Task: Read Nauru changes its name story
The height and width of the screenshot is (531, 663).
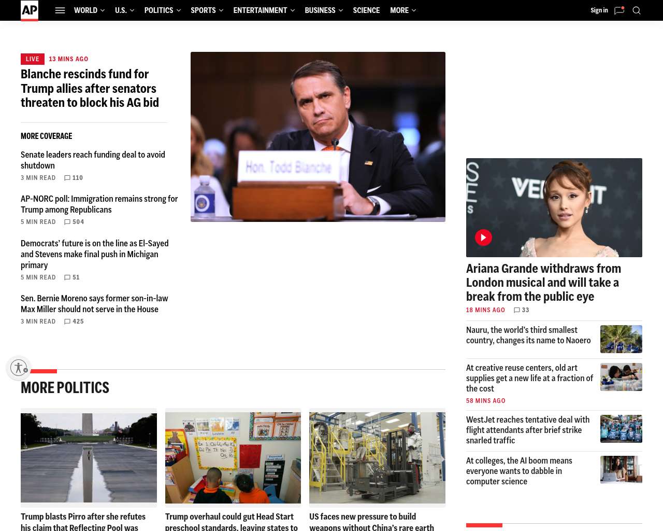Action: click(528, 335)
